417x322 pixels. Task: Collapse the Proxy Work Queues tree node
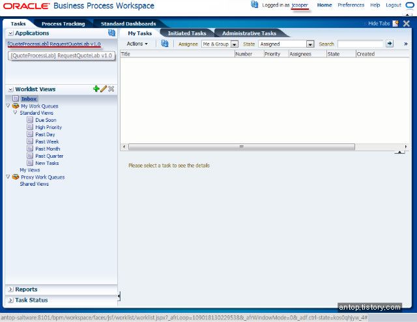point(8,177)
